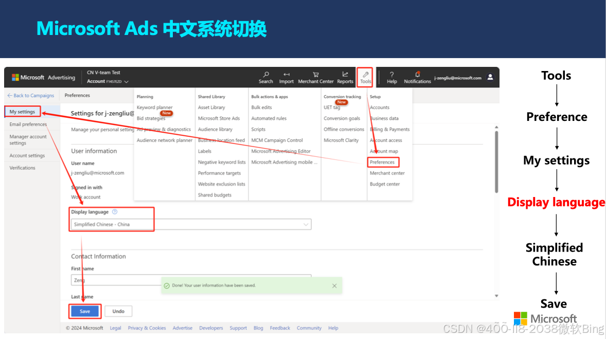This screenshot has height=339, width=606.
Task: Open the Support footer link
Action: [x=238, y=328]
